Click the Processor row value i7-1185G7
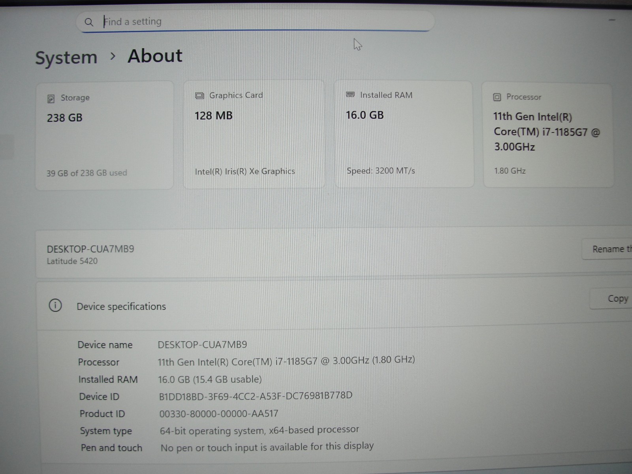 click(x=286, y=361)
